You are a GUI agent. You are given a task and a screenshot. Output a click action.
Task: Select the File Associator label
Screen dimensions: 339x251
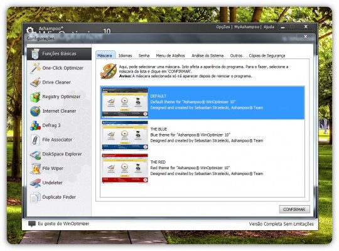(x=57, y=140)
